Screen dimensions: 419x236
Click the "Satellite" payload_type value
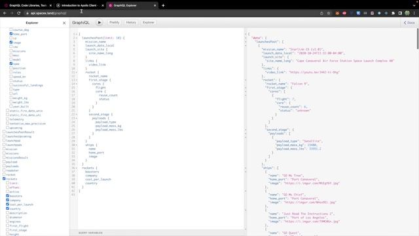tap(312, 141)
